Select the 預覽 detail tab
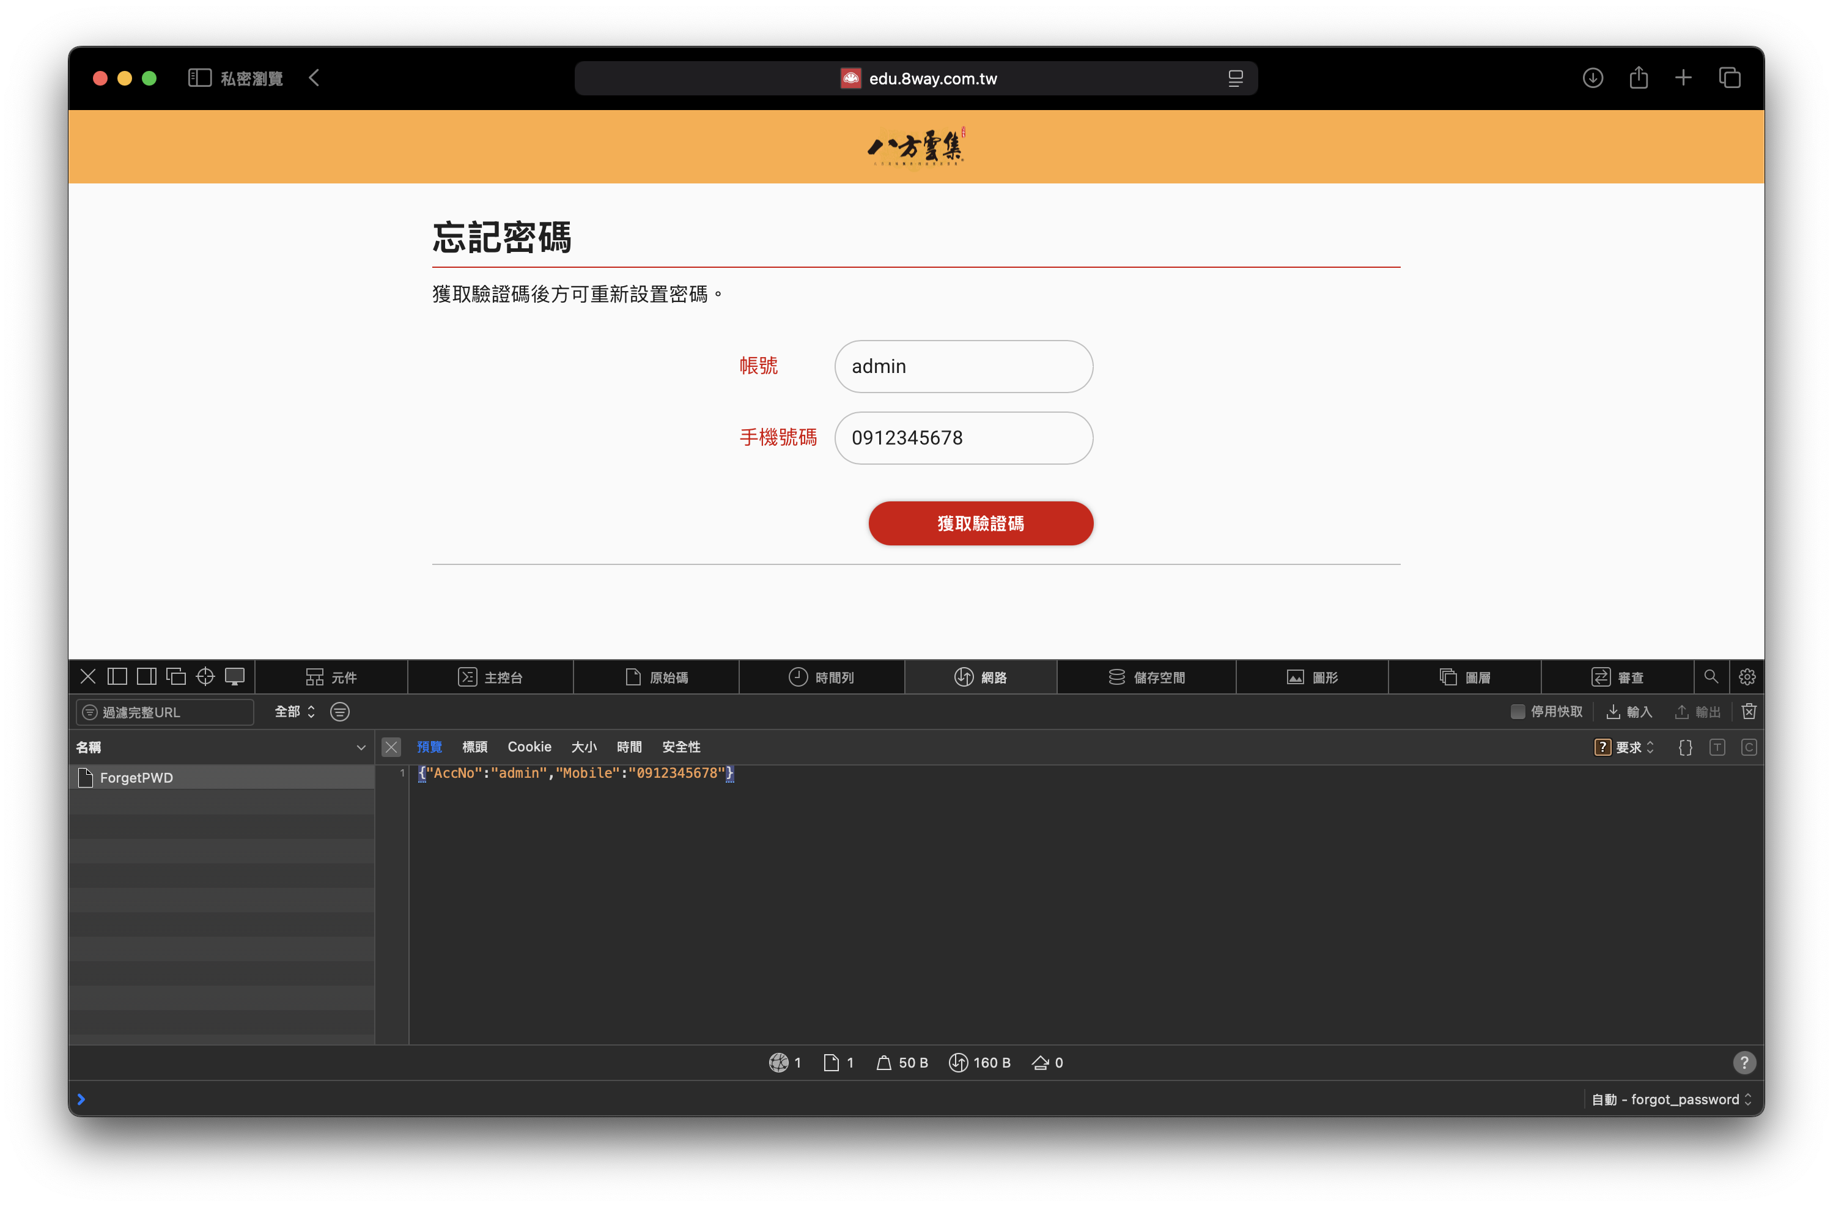Viewport: 1833px width, 1207px height. [429, 747]
